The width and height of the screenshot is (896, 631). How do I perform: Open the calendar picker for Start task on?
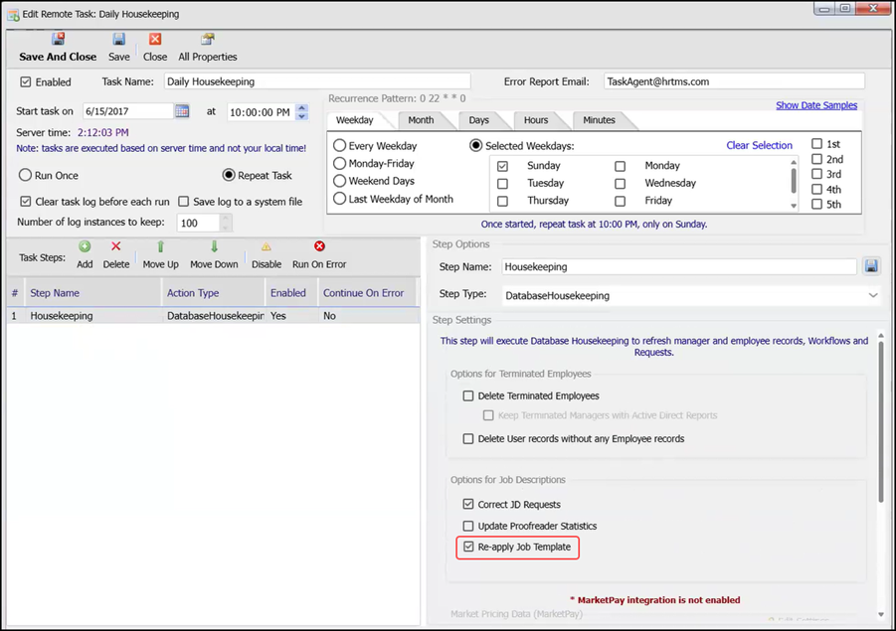click(x=183, y=112)
